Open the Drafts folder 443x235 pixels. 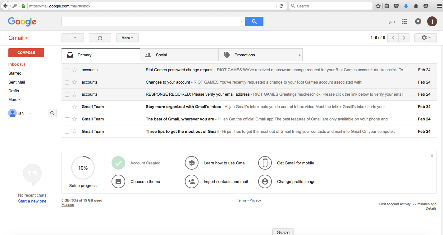[x=14, y=91]
